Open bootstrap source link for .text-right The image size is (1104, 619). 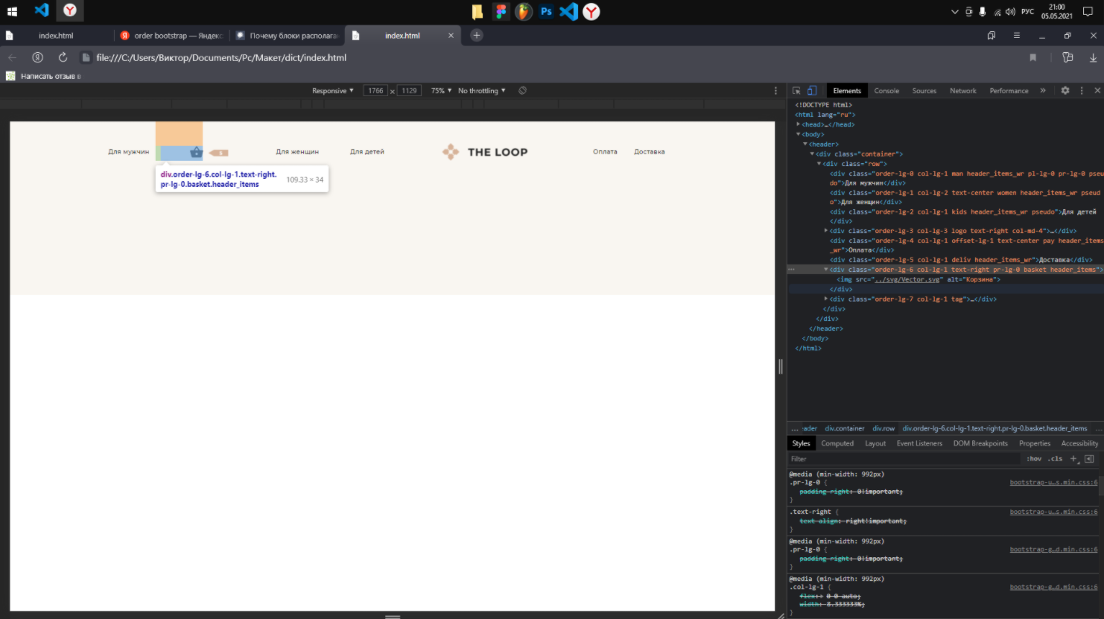[1053, 512]
